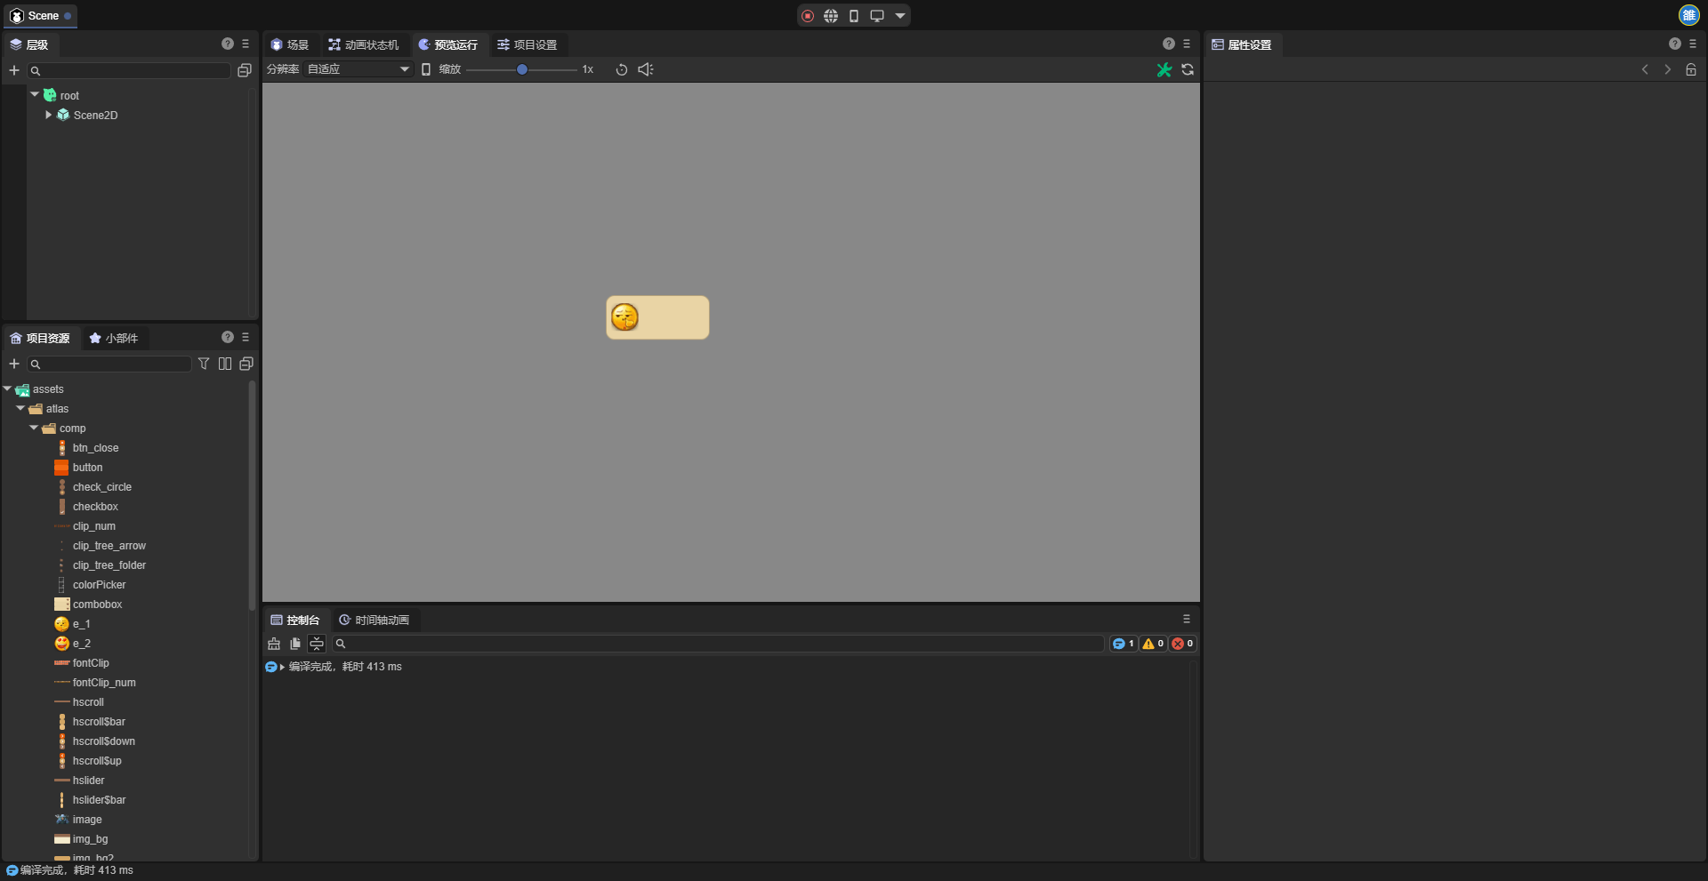Copy console logs with the copy icon
Screen dimensions: 1708x881
[x=295, y=644]
